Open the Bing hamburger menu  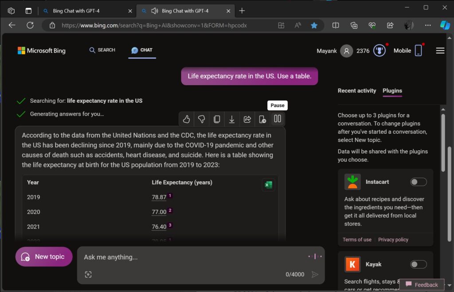(440, 51)
